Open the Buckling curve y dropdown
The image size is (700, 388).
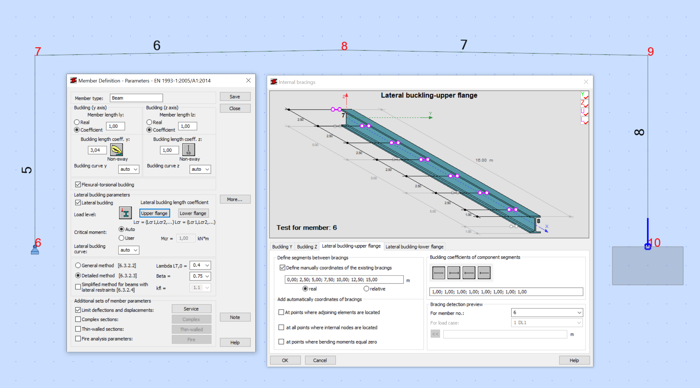[128, 169]
